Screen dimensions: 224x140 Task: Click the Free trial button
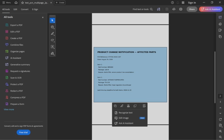coord(23,132)
